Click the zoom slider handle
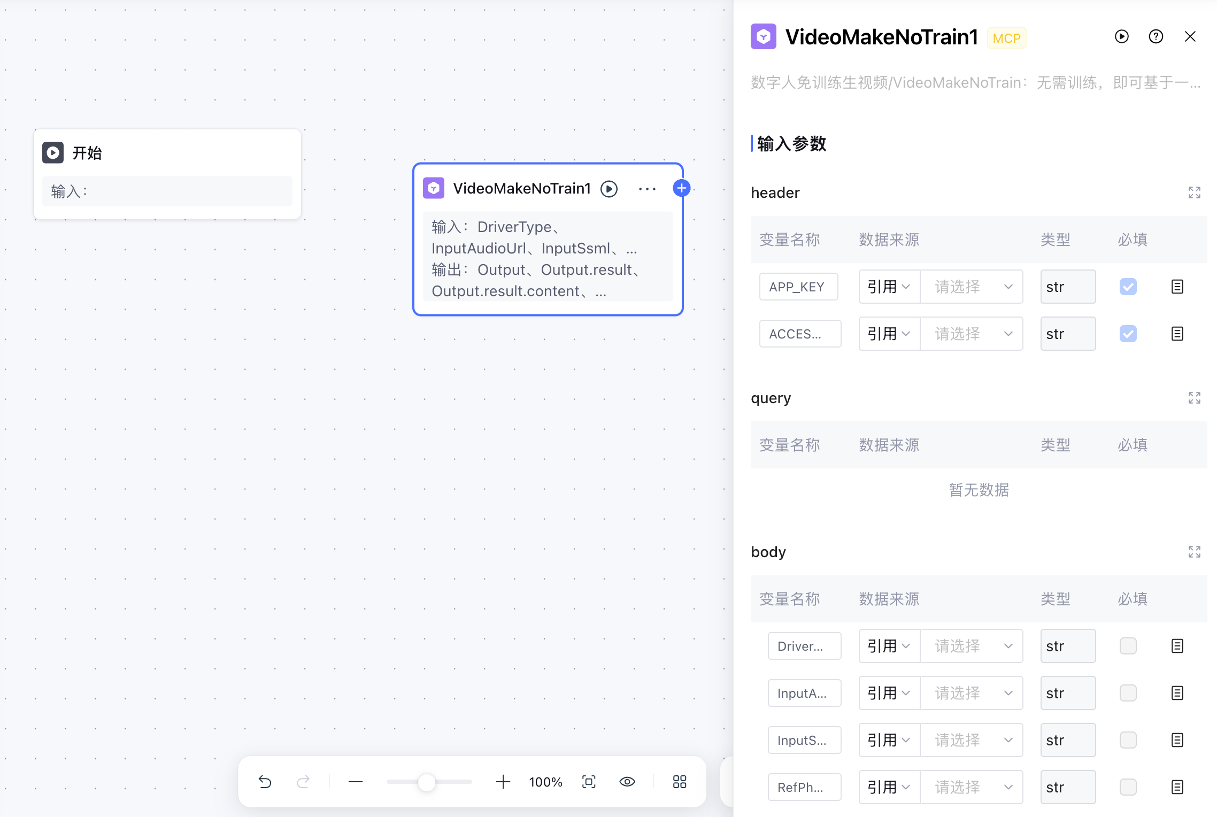Viewport: 1217px width, 817px height. pyautogui.click(x=427, y=782)
